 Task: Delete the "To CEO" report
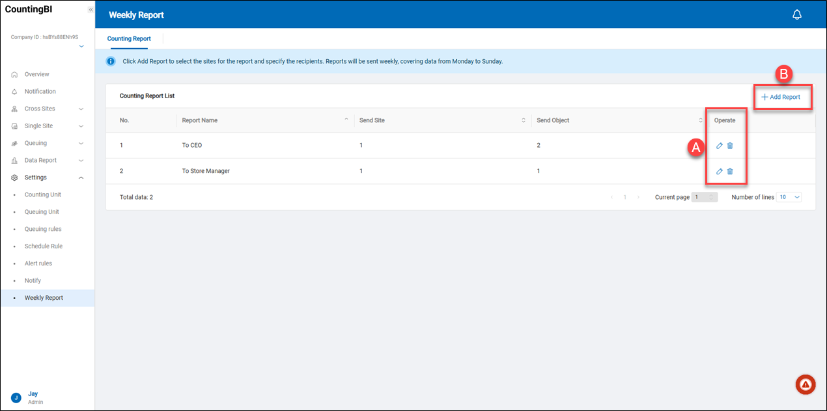pos(730,146)
